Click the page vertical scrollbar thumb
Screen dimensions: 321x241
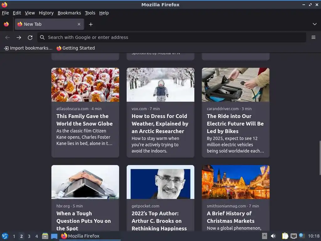pos(320,158)
